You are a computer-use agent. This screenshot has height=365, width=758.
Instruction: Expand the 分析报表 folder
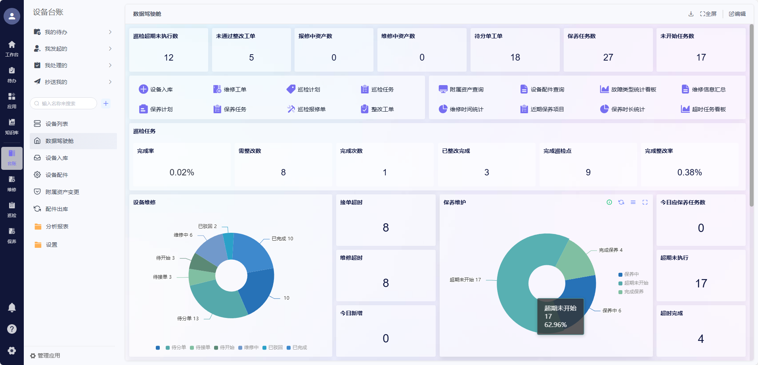[x=57, y=226]
